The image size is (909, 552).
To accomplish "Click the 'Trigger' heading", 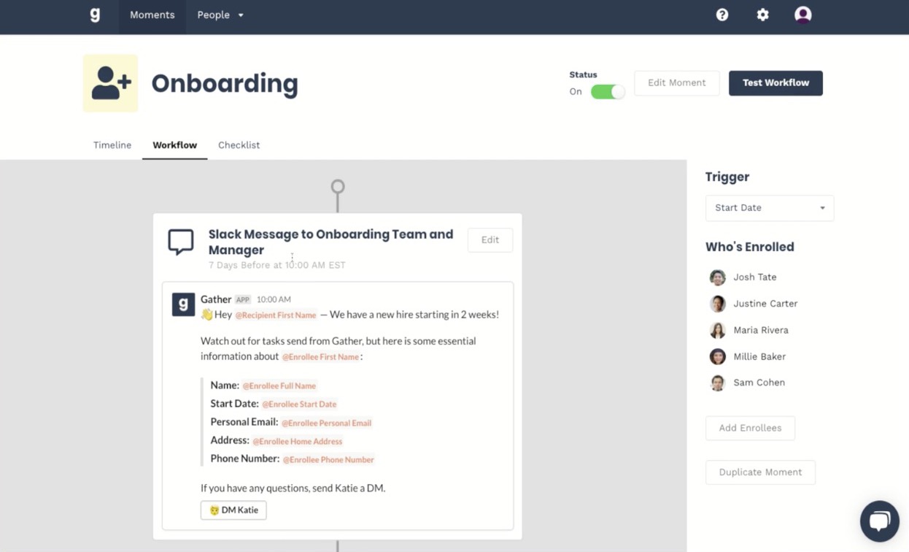I will click(x=727, y=177).
